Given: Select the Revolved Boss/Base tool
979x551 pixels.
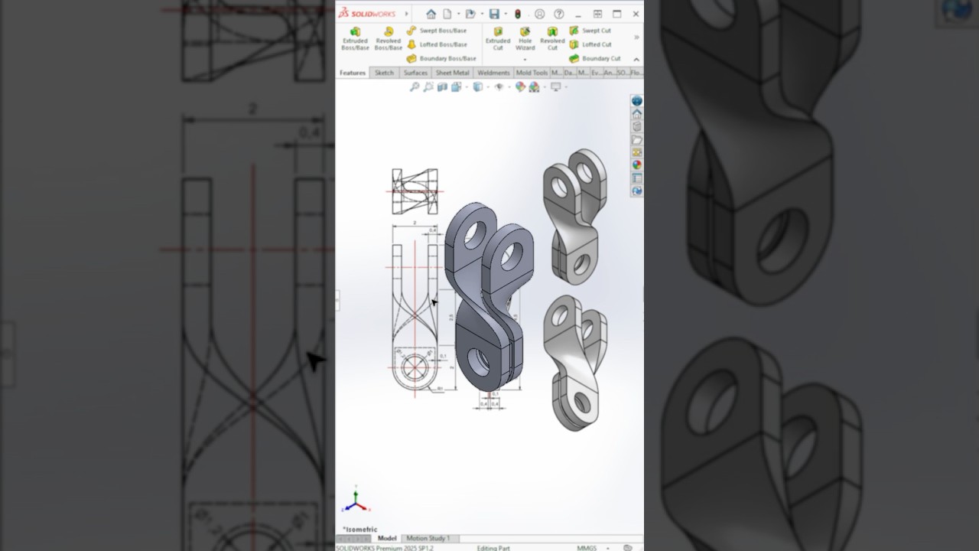Looking at the screenshot, I should tap(388, 39).
